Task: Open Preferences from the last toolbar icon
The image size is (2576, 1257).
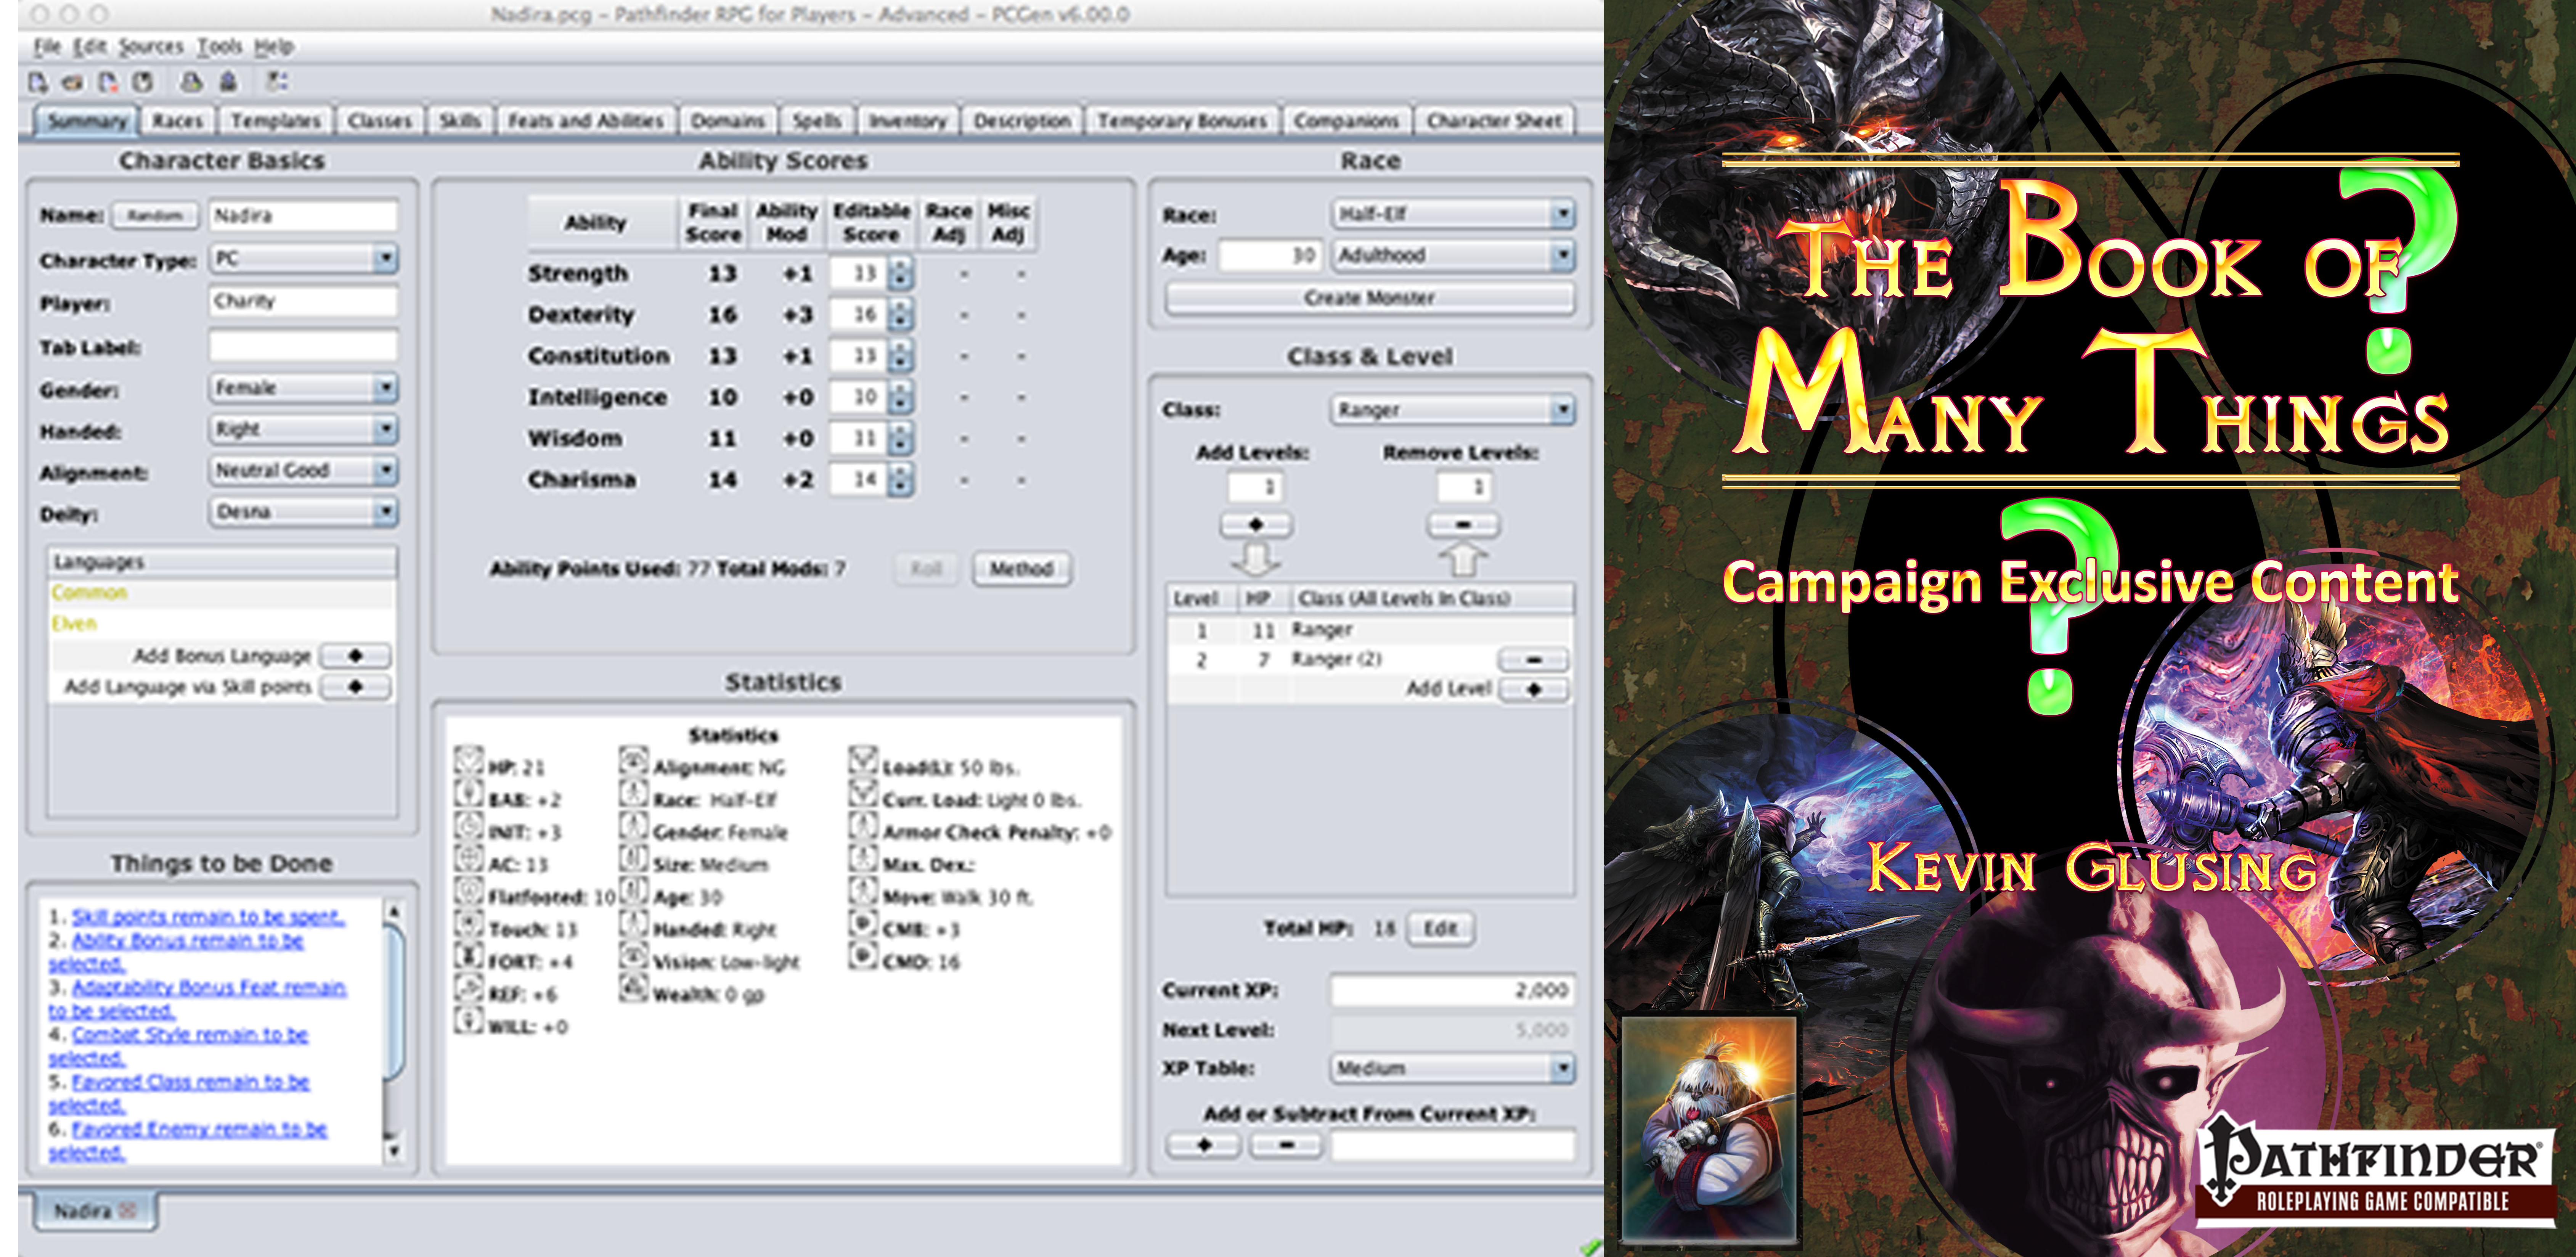Action: point(277,82)
